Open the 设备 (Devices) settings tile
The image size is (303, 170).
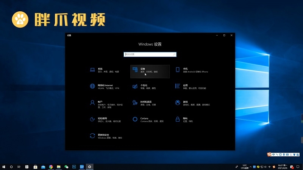[150, 71]
